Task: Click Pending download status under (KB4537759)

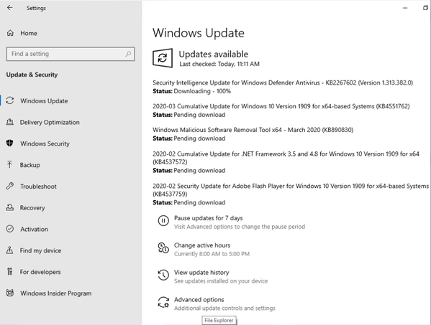Action: point(199,202)
